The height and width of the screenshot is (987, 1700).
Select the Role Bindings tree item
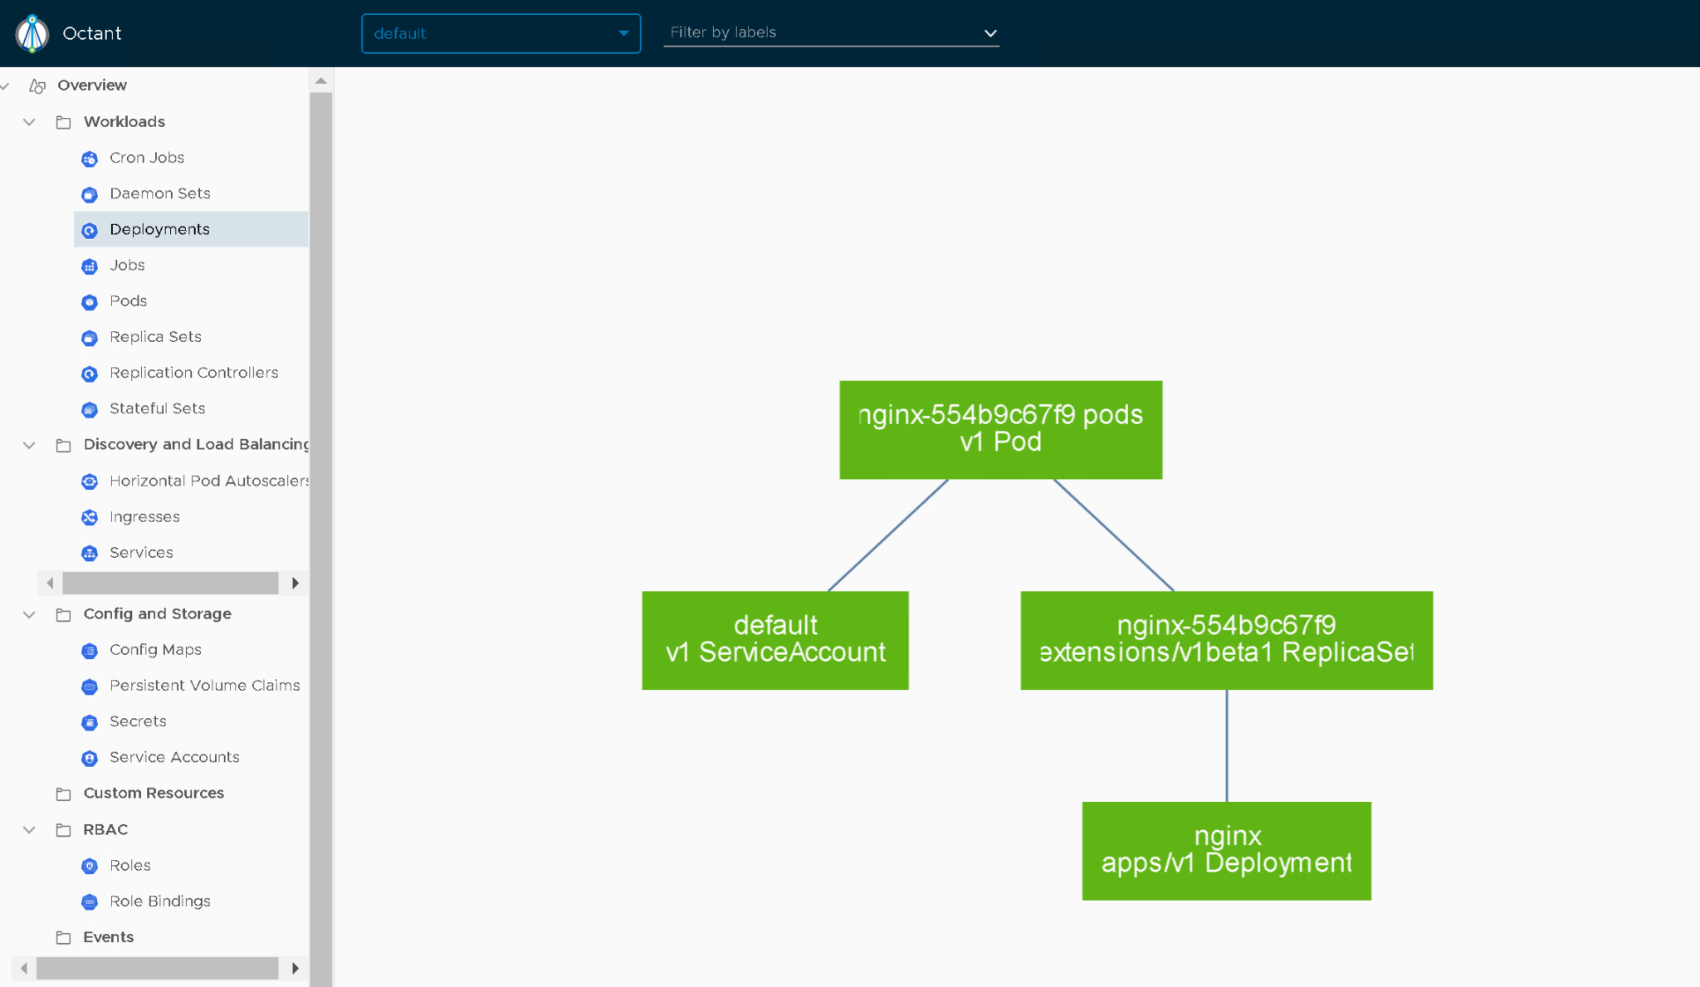160,901
